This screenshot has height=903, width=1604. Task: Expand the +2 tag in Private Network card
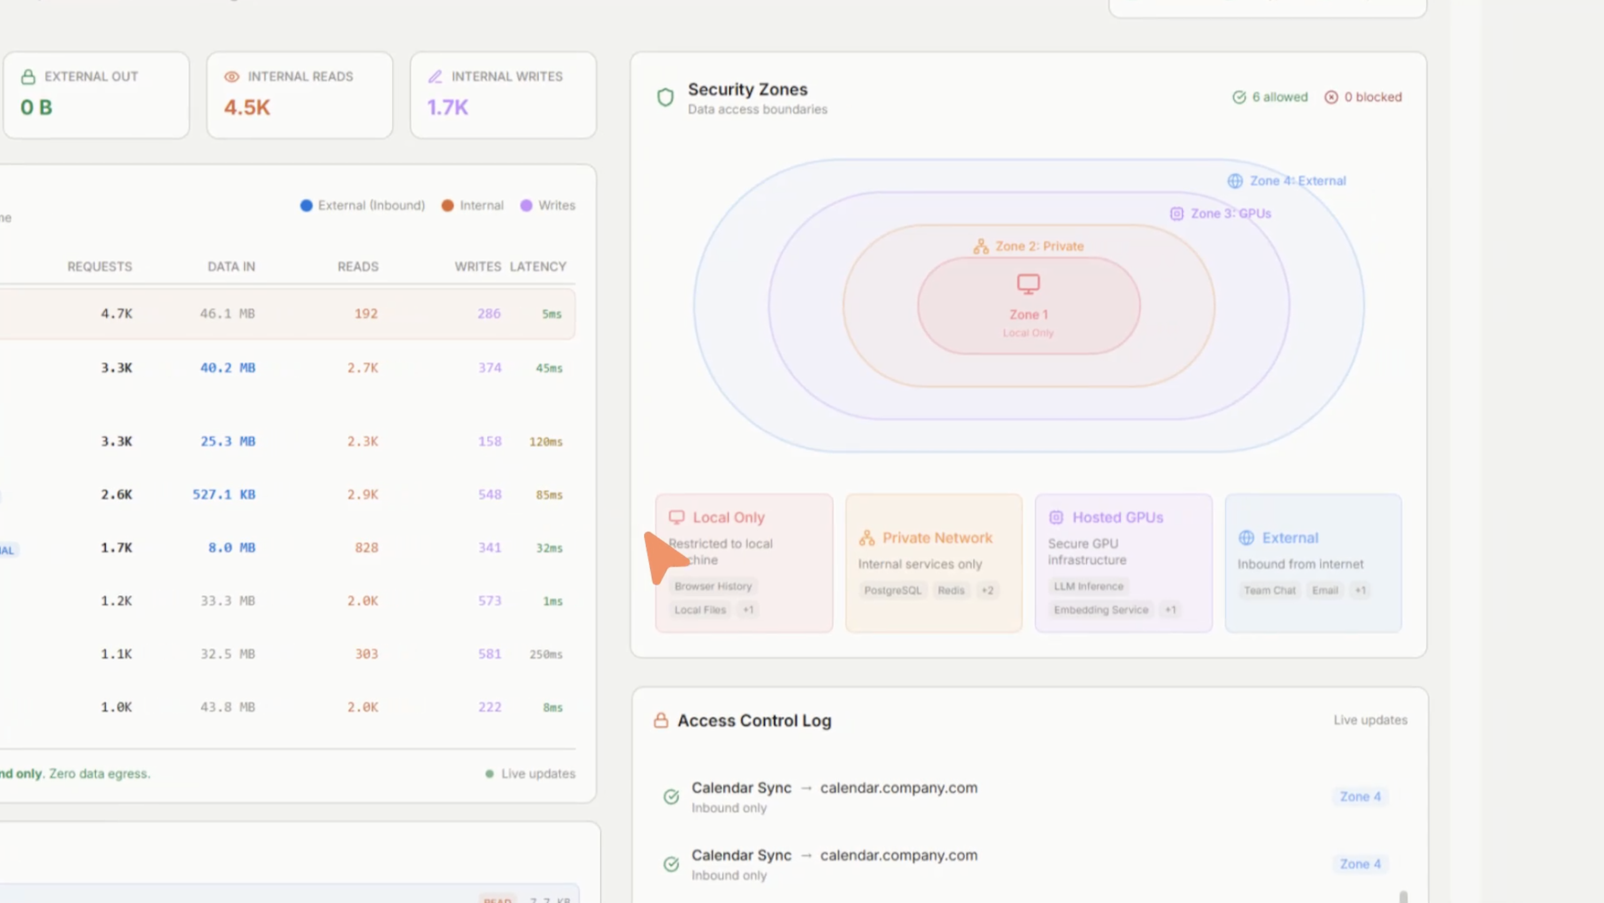tap(988, 590)
